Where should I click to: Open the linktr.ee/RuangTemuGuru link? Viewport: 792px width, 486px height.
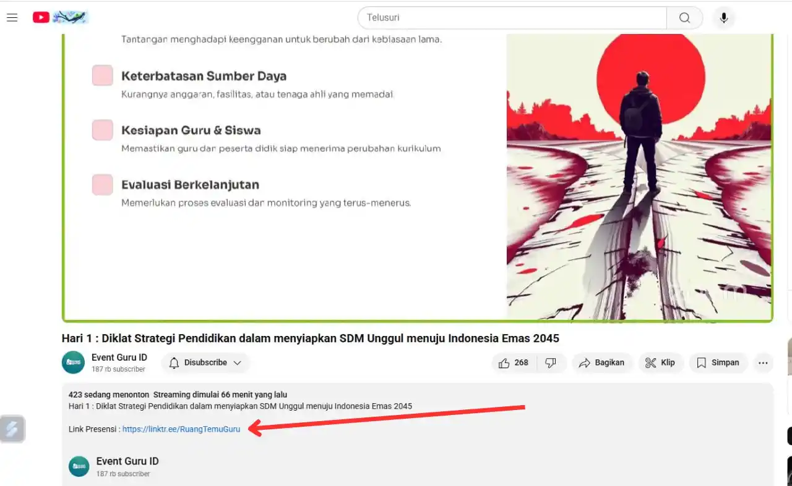pos(181,429)
